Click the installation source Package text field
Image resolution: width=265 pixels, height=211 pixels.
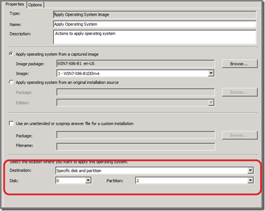(x=135, y=92)
